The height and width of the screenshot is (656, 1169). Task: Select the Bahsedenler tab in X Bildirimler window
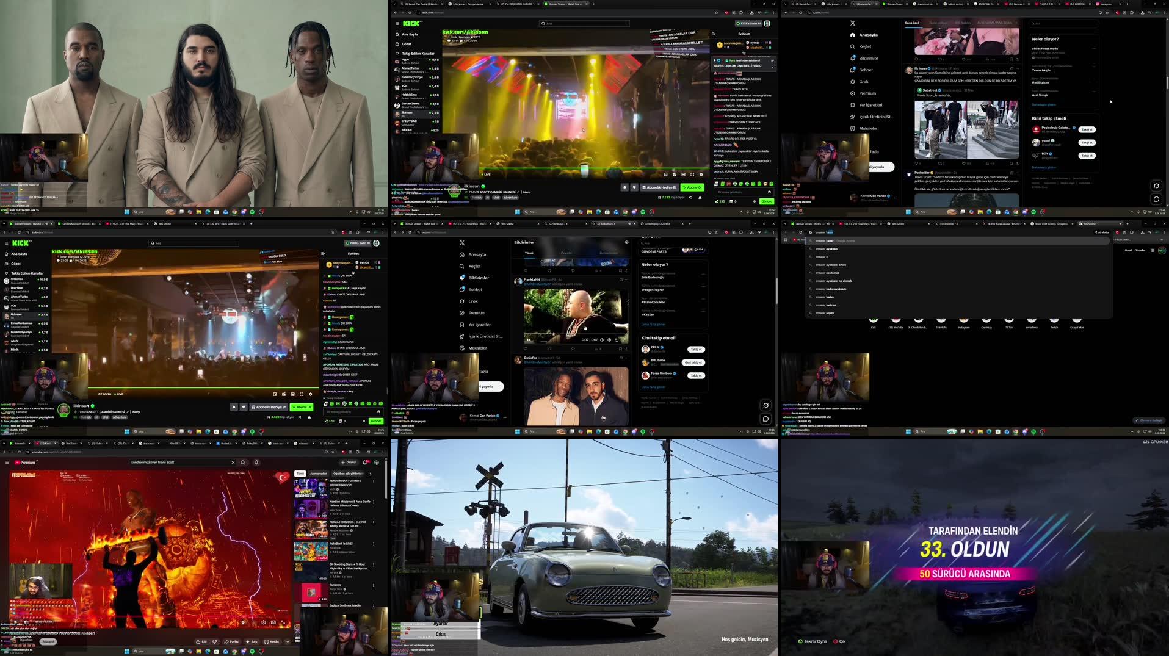(608, 253)
